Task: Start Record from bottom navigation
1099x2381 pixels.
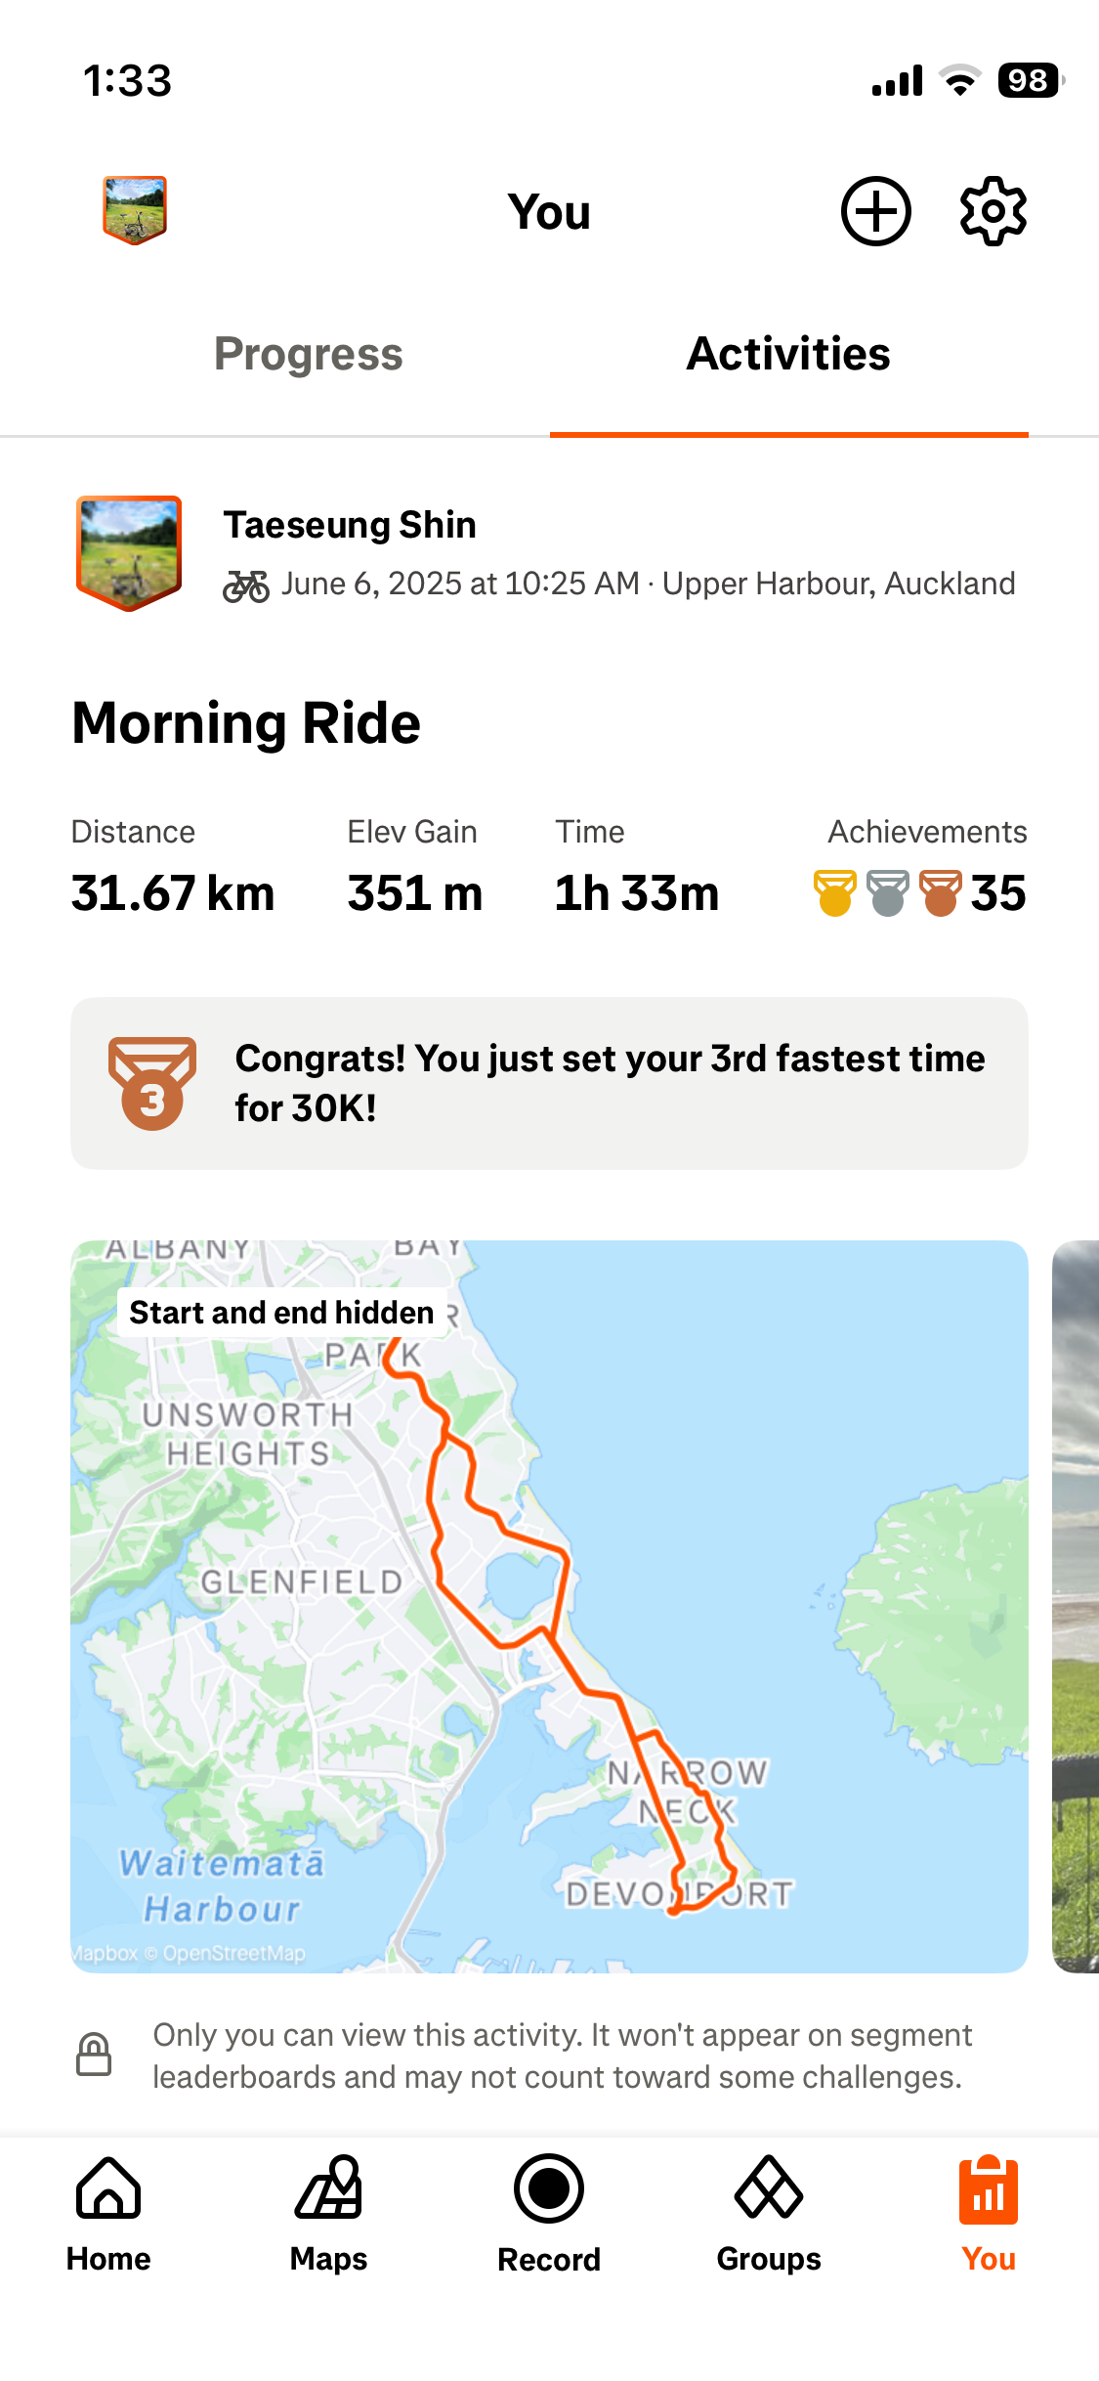Action: [549, 2215]
